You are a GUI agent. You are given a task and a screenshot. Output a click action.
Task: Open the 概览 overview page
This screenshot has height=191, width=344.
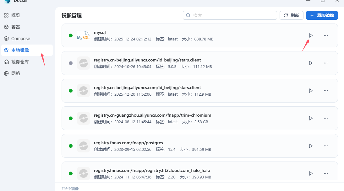pos(15,15)
